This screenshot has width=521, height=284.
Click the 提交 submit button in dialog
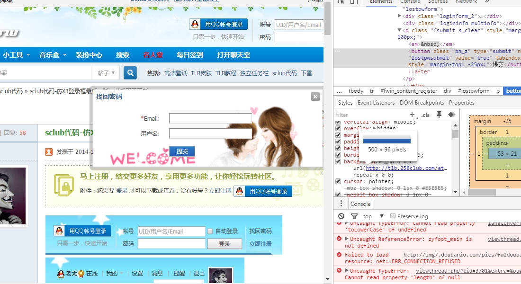pos(182,151)
